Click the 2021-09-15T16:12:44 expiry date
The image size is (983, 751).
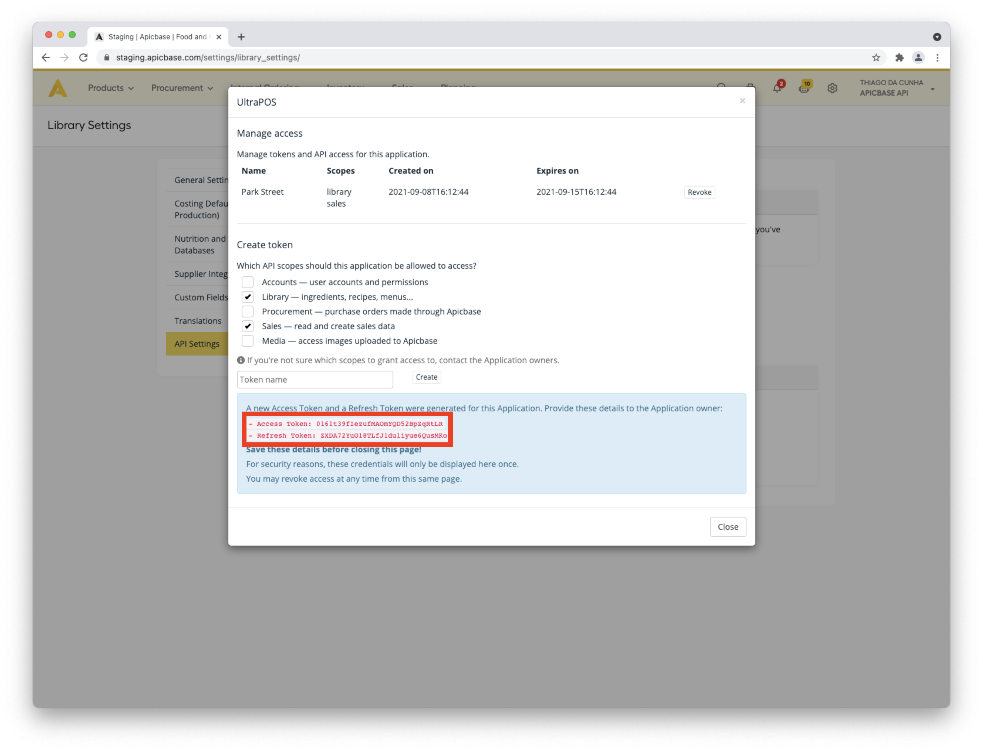[576, 192]
